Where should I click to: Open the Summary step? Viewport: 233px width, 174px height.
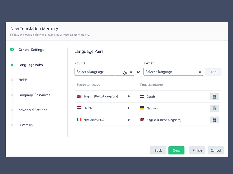(26, 125)
